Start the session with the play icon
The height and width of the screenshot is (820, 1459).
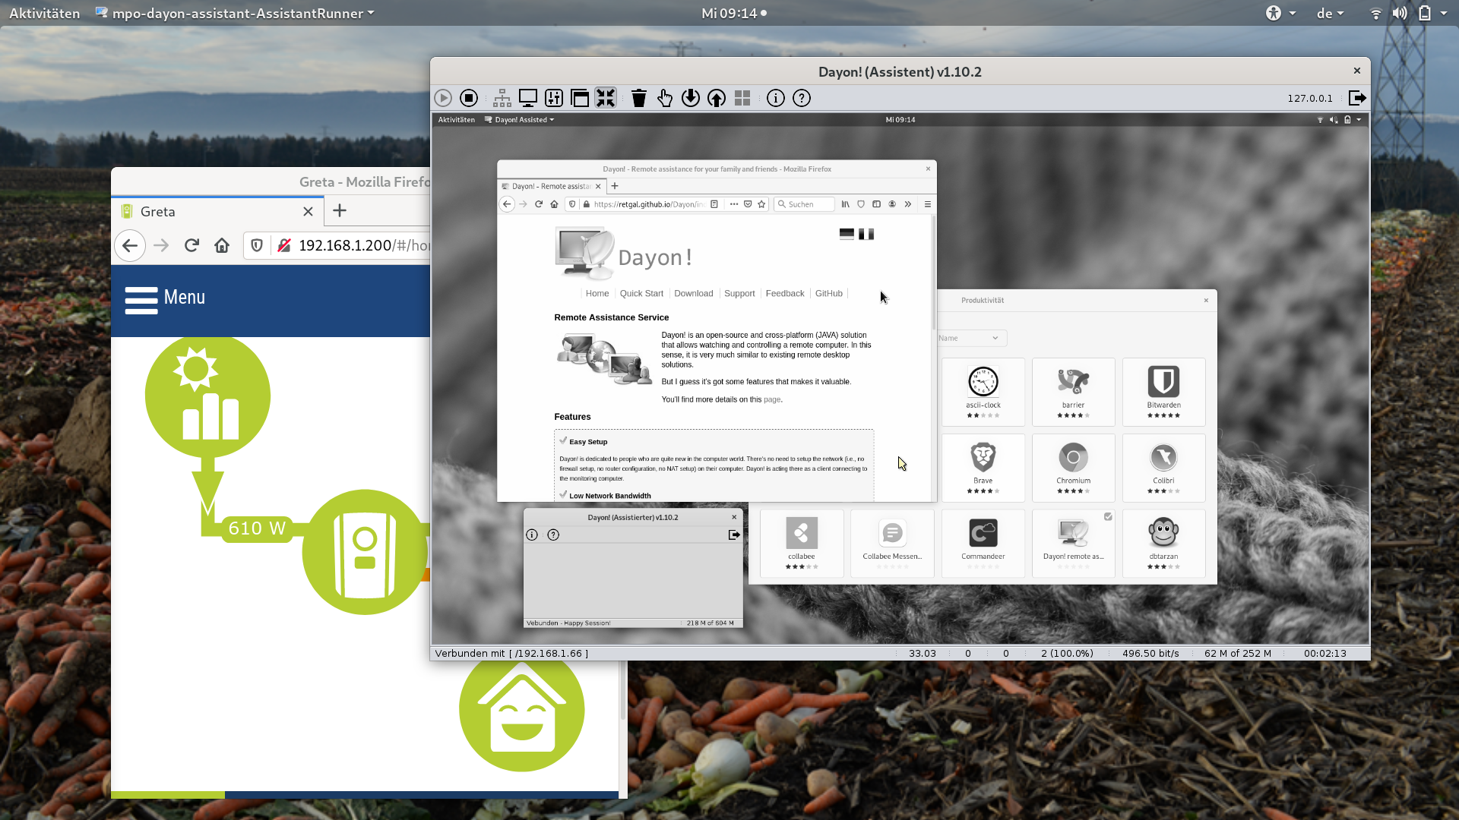point(443,98)
